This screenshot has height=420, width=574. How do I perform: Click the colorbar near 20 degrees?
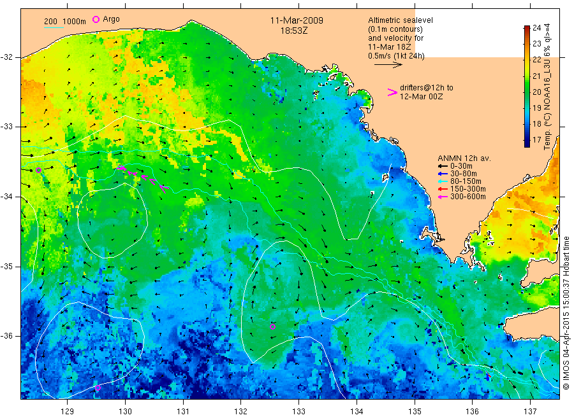click(527, 92)
